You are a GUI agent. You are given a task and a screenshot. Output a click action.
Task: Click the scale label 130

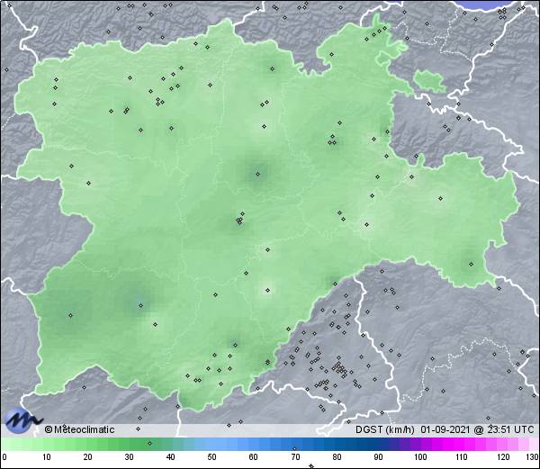click(533, 457)
